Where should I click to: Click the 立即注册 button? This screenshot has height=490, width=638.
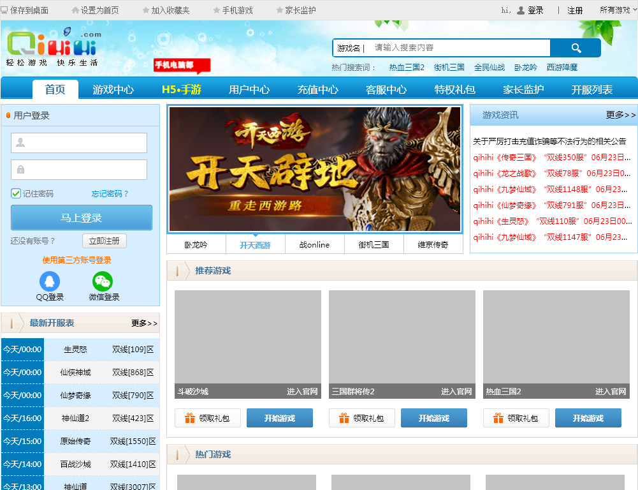[104, 241]
